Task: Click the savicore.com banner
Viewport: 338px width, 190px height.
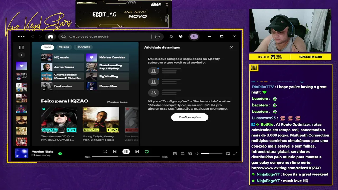Action: 311,57
